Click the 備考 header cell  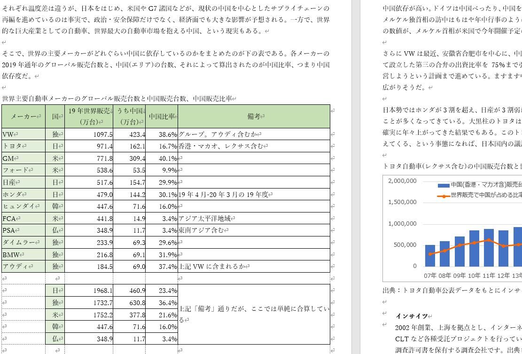tap(254, 116)
